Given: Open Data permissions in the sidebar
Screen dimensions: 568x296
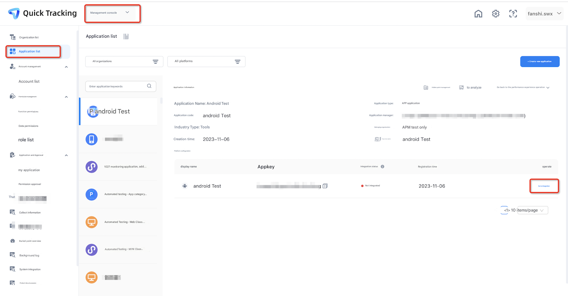Looking at the screenshot, I should (28, 126).
